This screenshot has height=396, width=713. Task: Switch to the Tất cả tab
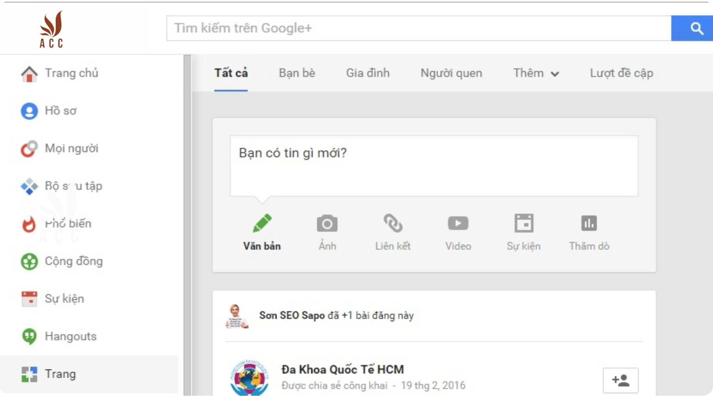[x=231, y=73]
